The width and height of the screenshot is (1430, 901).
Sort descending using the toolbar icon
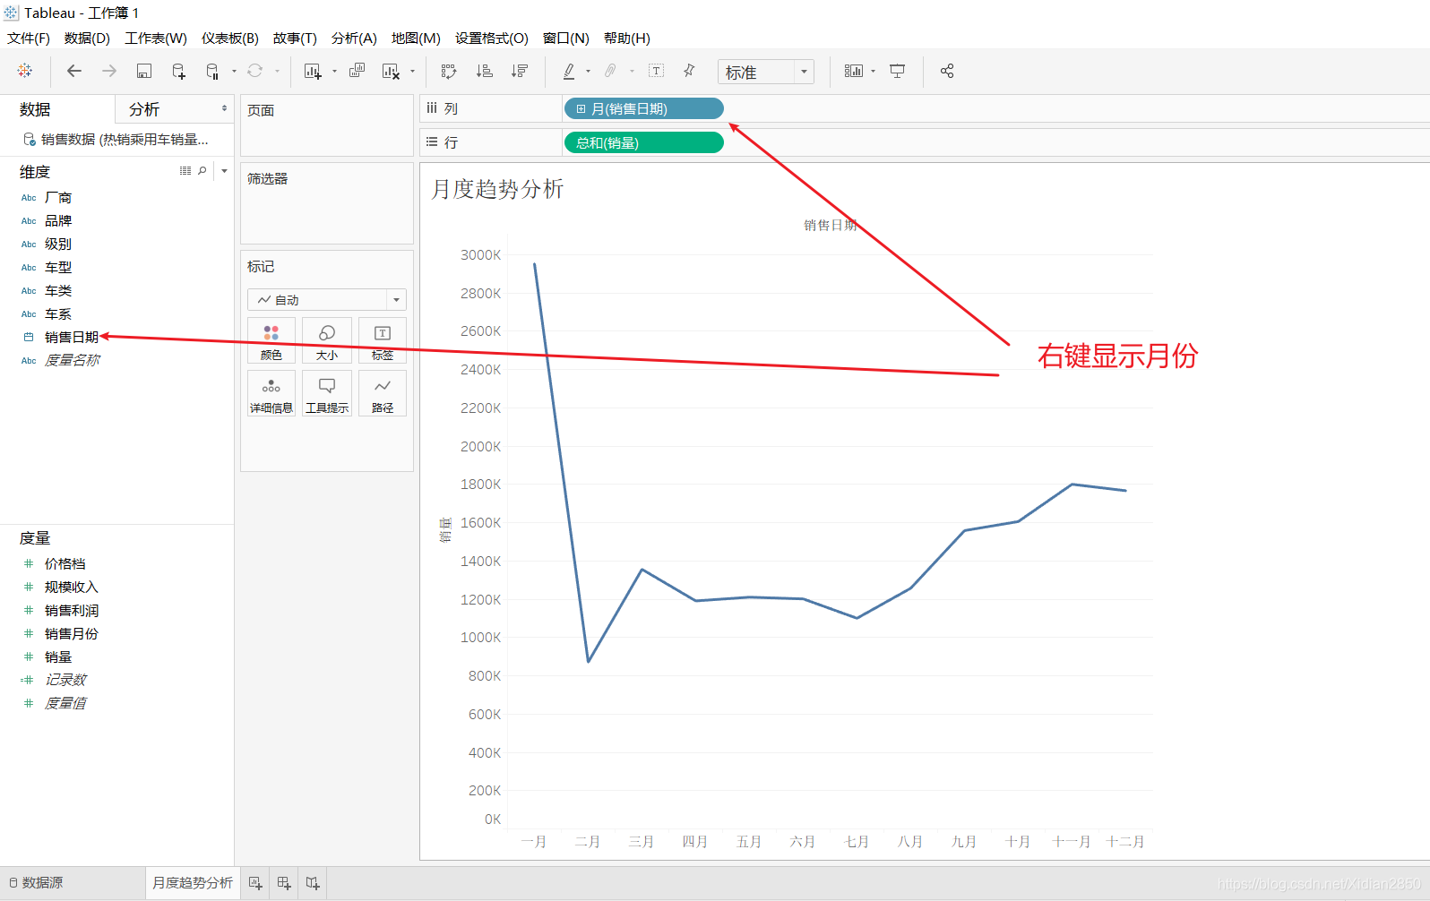click(520, 71)
